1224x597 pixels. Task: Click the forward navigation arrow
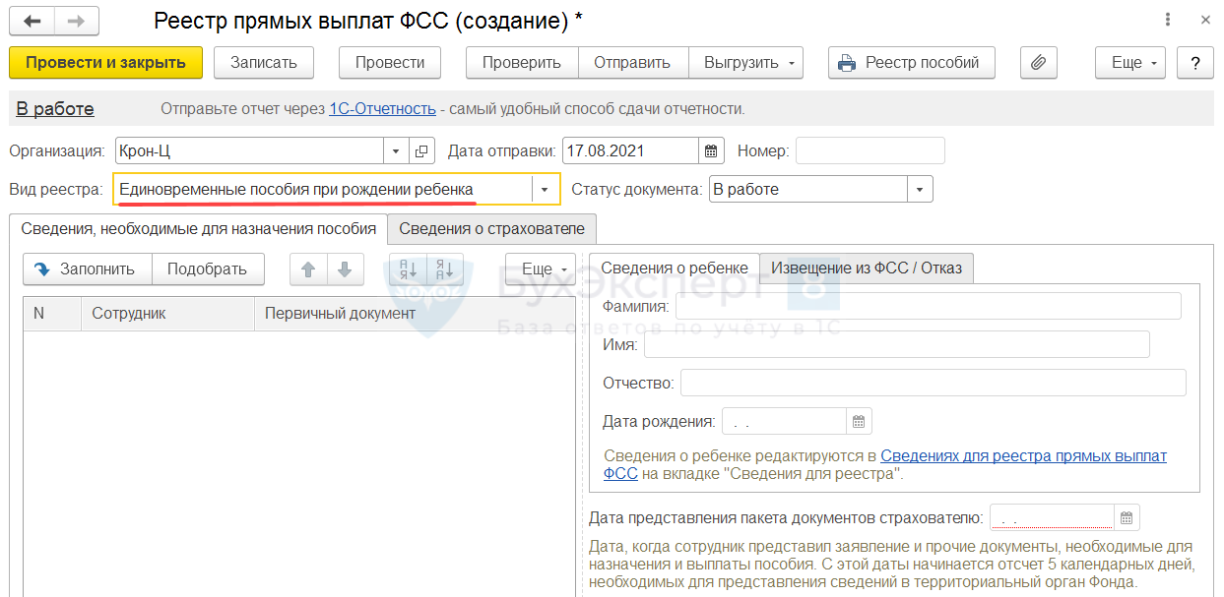coord(76,21)
